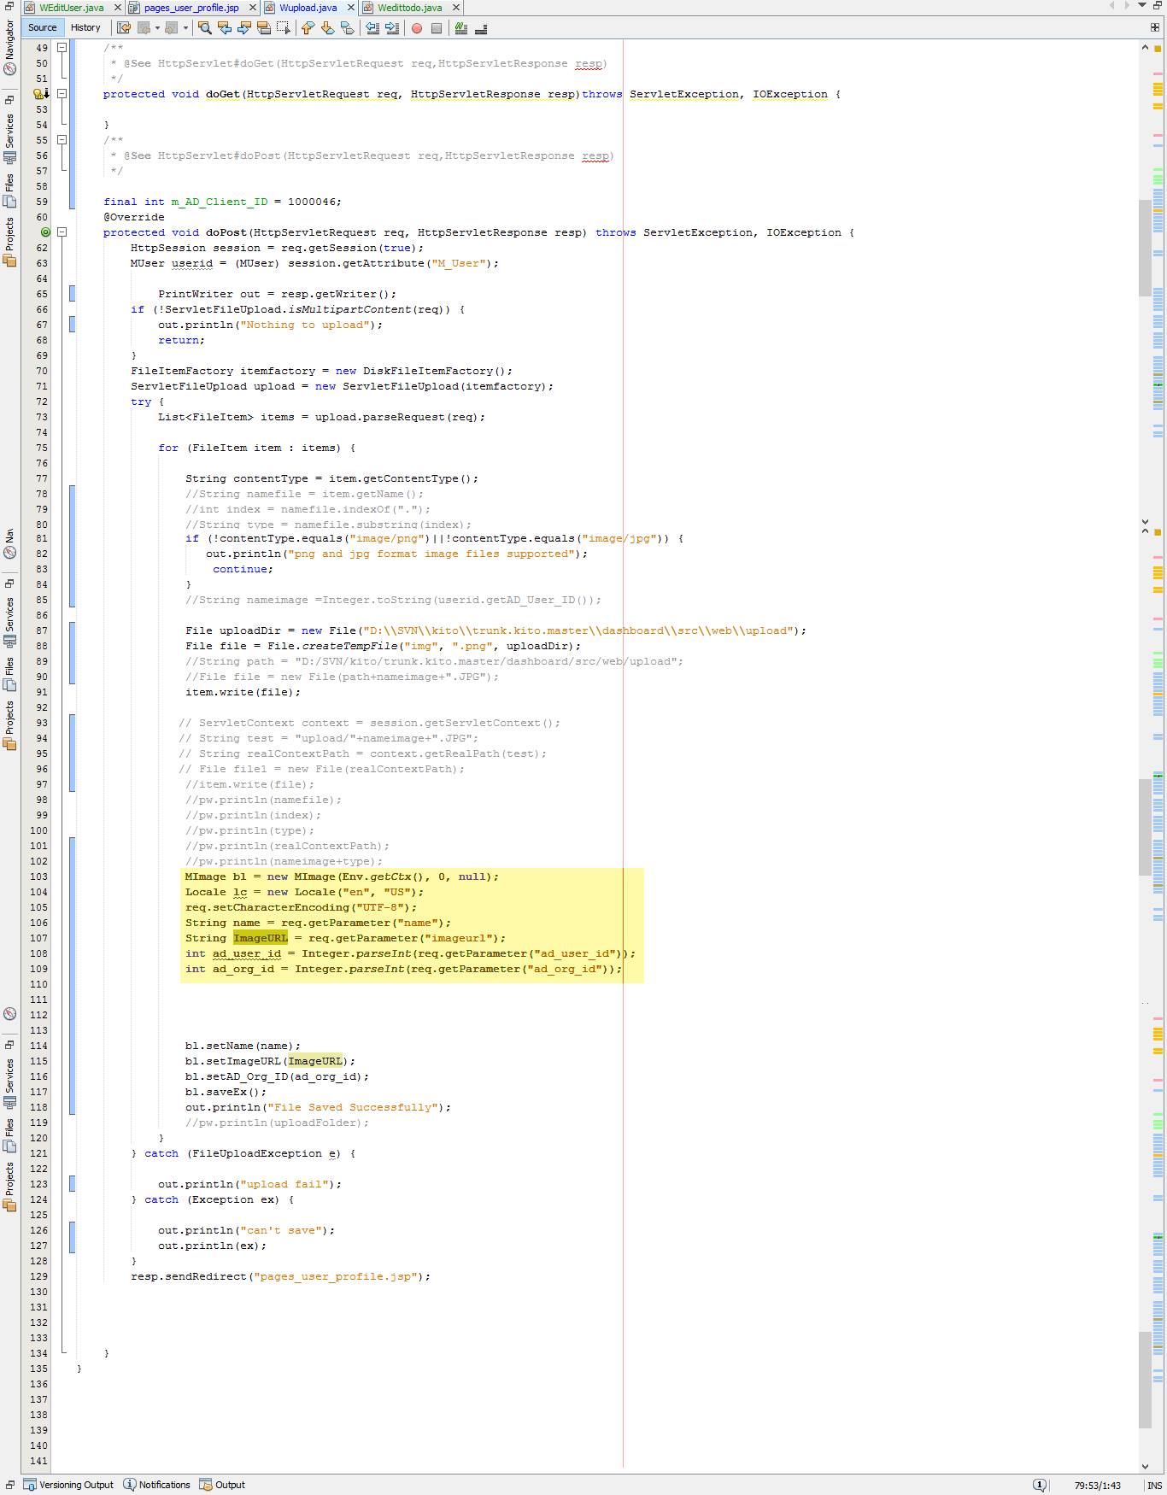Click the notification balloon icon in status bar

click(x=1040, y=1485)
